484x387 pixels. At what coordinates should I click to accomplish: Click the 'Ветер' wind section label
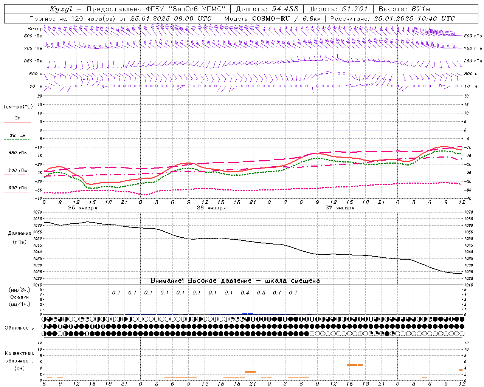point(35,29)
